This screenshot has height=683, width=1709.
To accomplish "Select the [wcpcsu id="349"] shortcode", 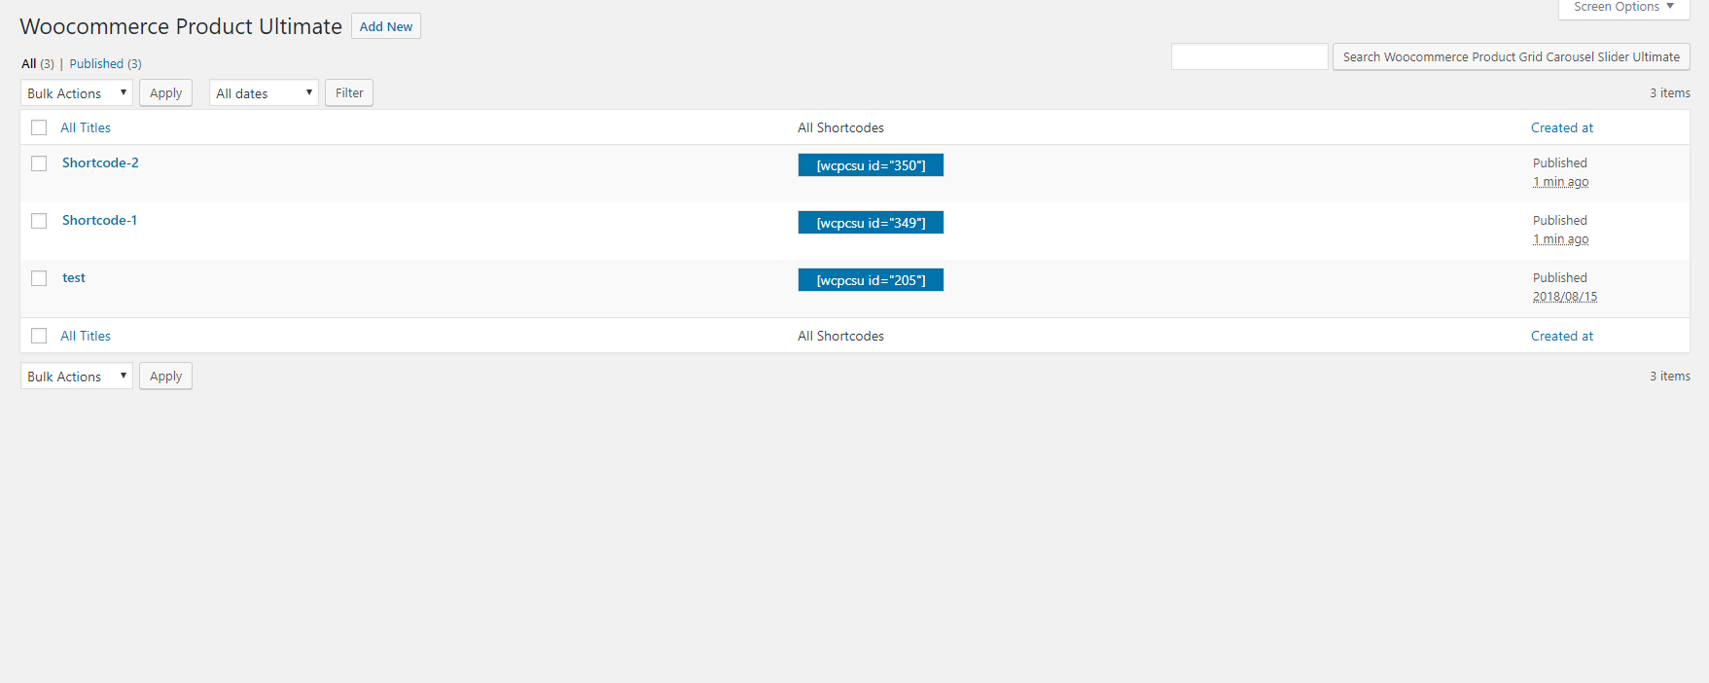I will pyautogui.click(x=871, y=223).
